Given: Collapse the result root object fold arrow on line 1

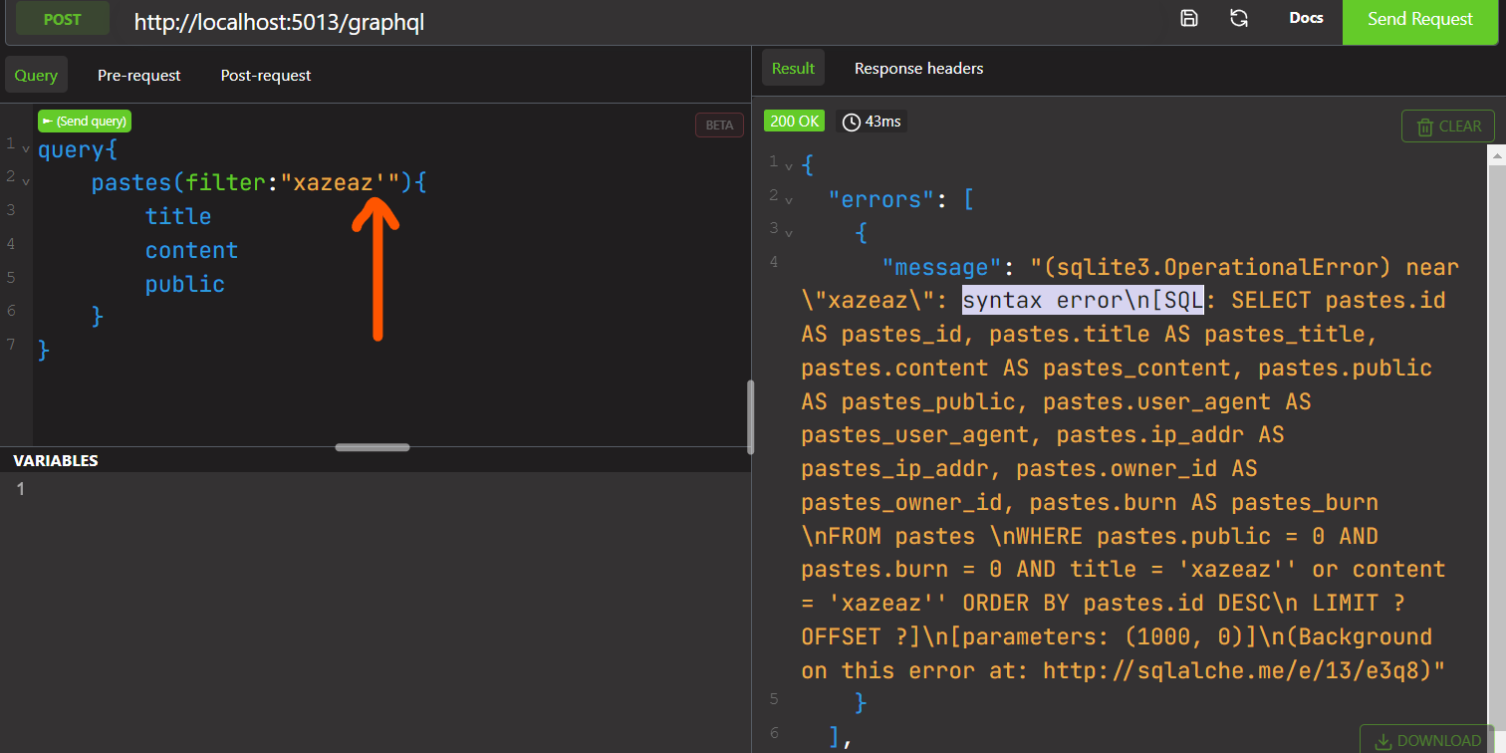Looking at the screenshot, I should point(789,164).
